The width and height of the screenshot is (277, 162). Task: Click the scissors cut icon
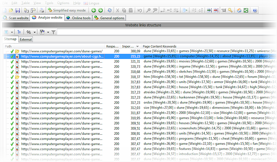pyautogui.click(x=117, y=10)
